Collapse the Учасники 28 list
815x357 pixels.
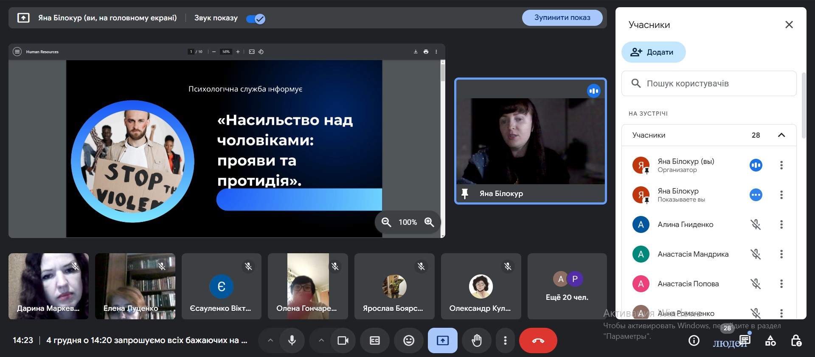(781, 135)
